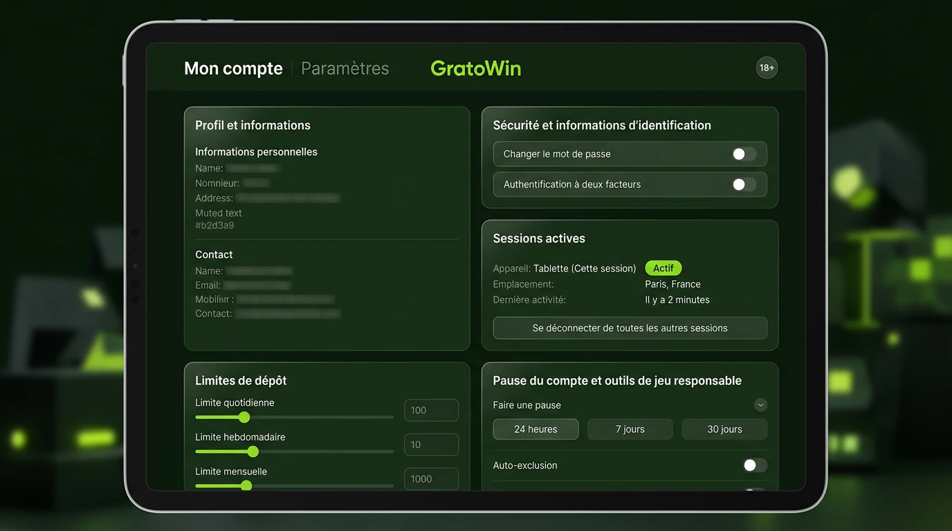Select the 24 heures pause option
This screenshot has width=952, height=531.
click(535, 429)
